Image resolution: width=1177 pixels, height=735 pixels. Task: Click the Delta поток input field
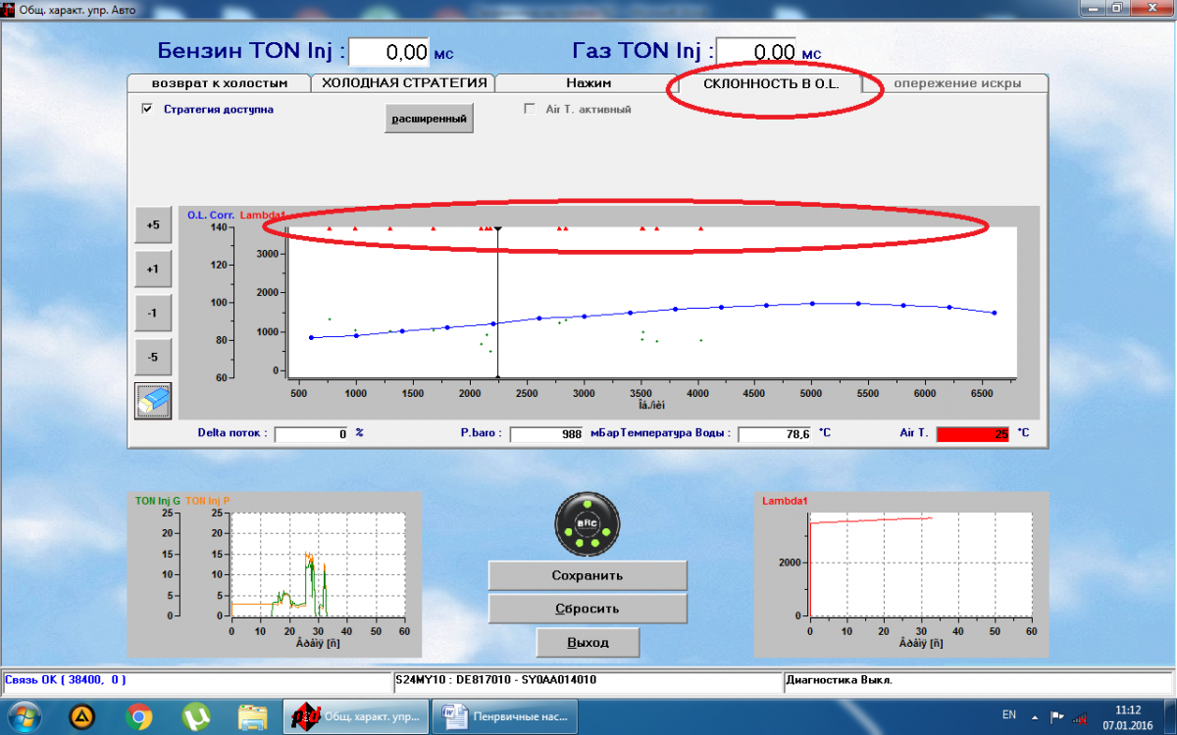(x=312, y=433)
